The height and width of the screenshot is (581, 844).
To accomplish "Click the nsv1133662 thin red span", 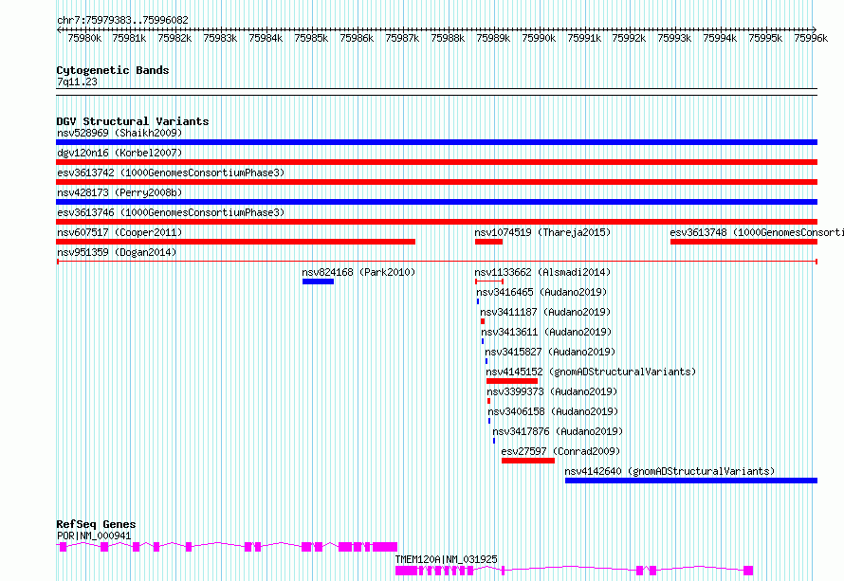I will [489, 281].
